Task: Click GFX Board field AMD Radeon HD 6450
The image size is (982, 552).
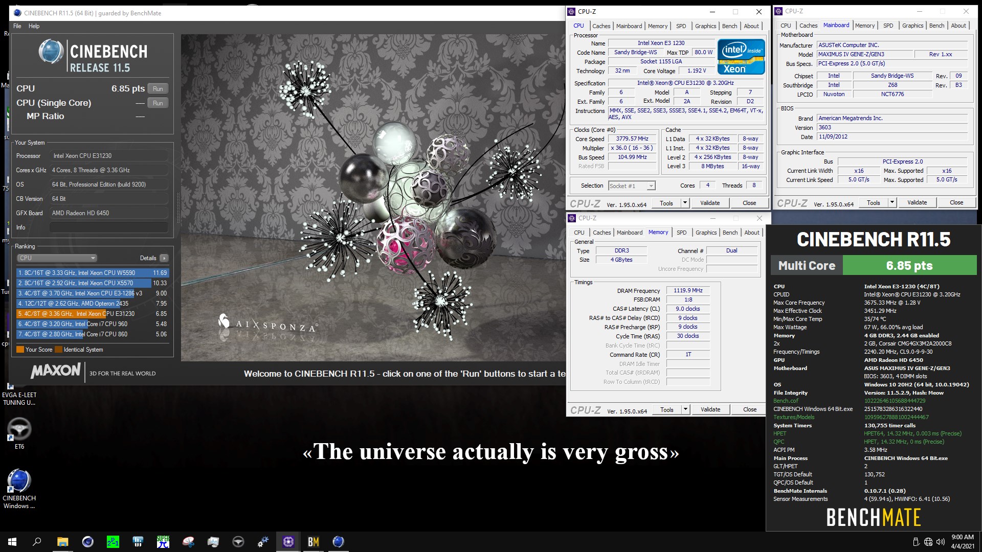Action: 109,213
